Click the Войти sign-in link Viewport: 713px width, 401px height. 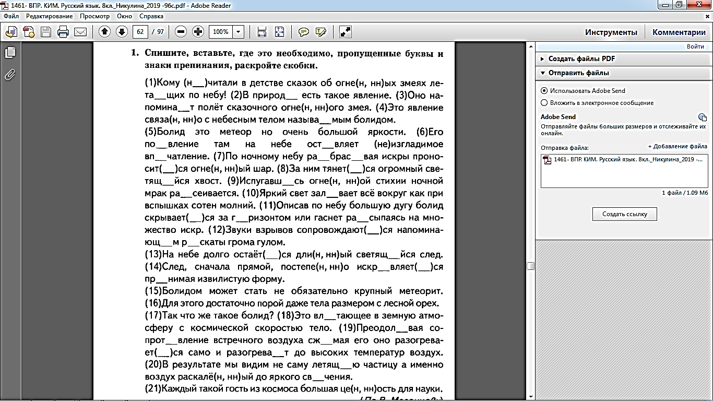point(695,46)
